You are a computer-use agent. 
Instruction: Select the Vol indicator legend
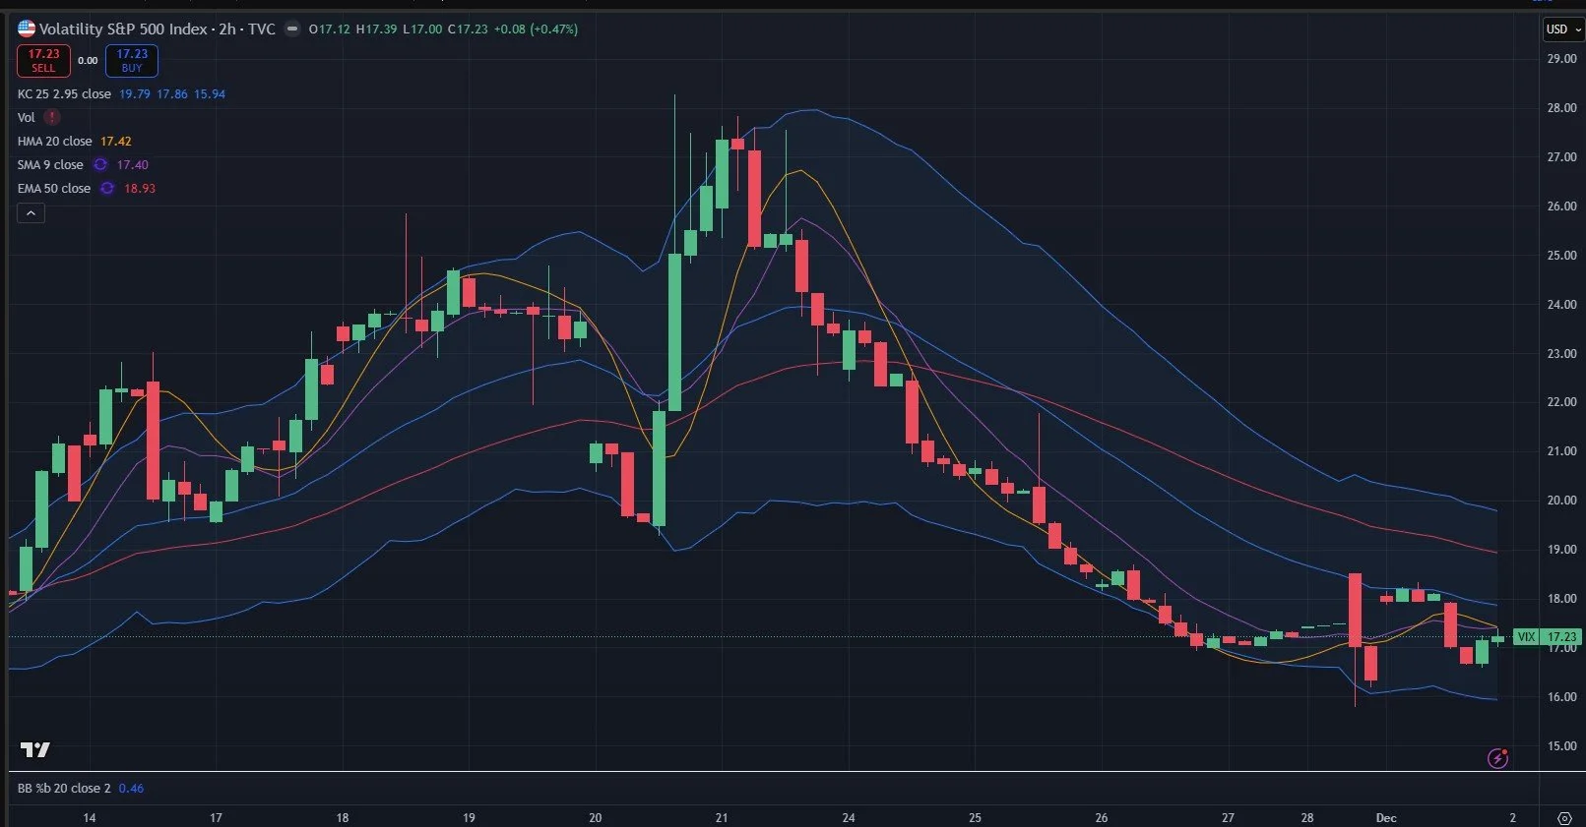(26, 118)
